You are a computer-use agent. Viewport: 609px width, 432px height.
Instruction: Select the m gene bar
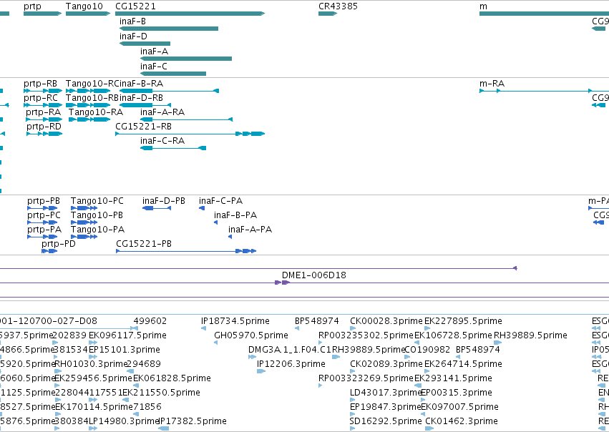[x=544, y=14]
